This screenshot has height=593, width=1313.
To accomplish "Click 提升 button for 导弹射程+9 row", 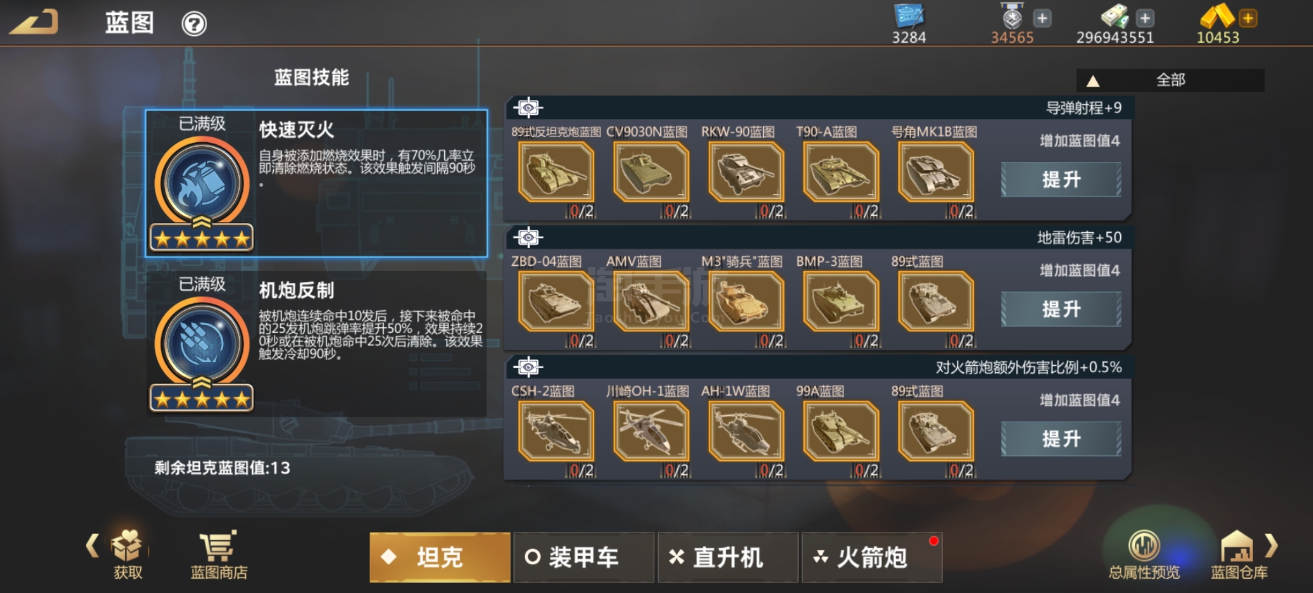I will tap(1061, 180).
